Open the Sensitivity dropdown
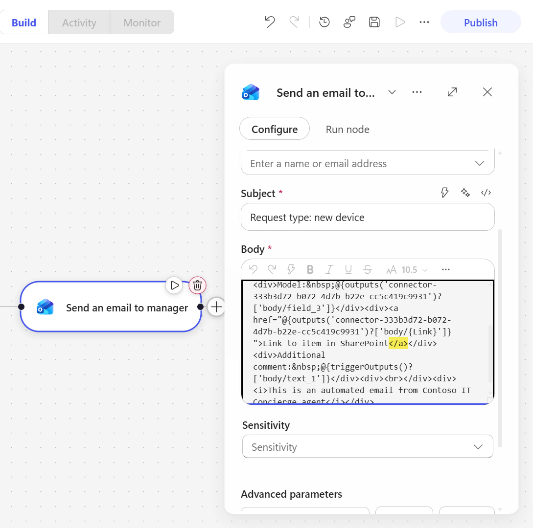533x528 pixels. (x=368, y=446)
